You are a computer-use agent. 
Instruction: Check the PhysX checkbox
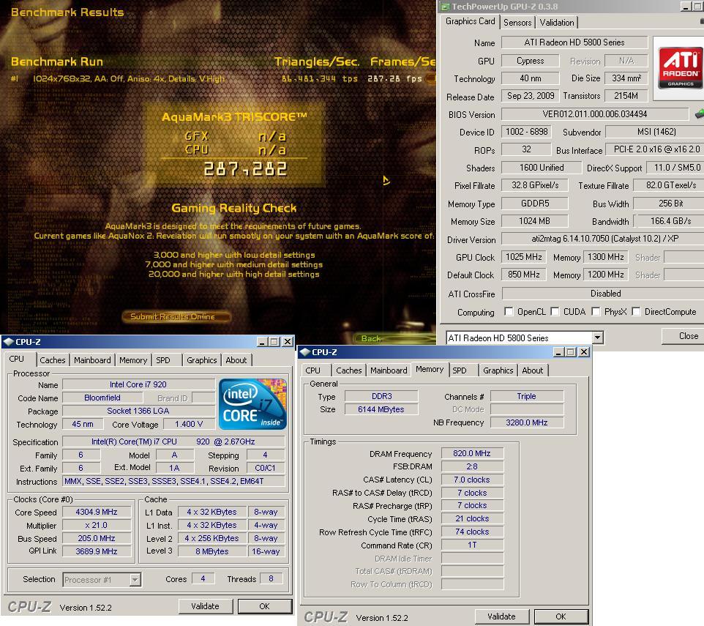[596, 312]
